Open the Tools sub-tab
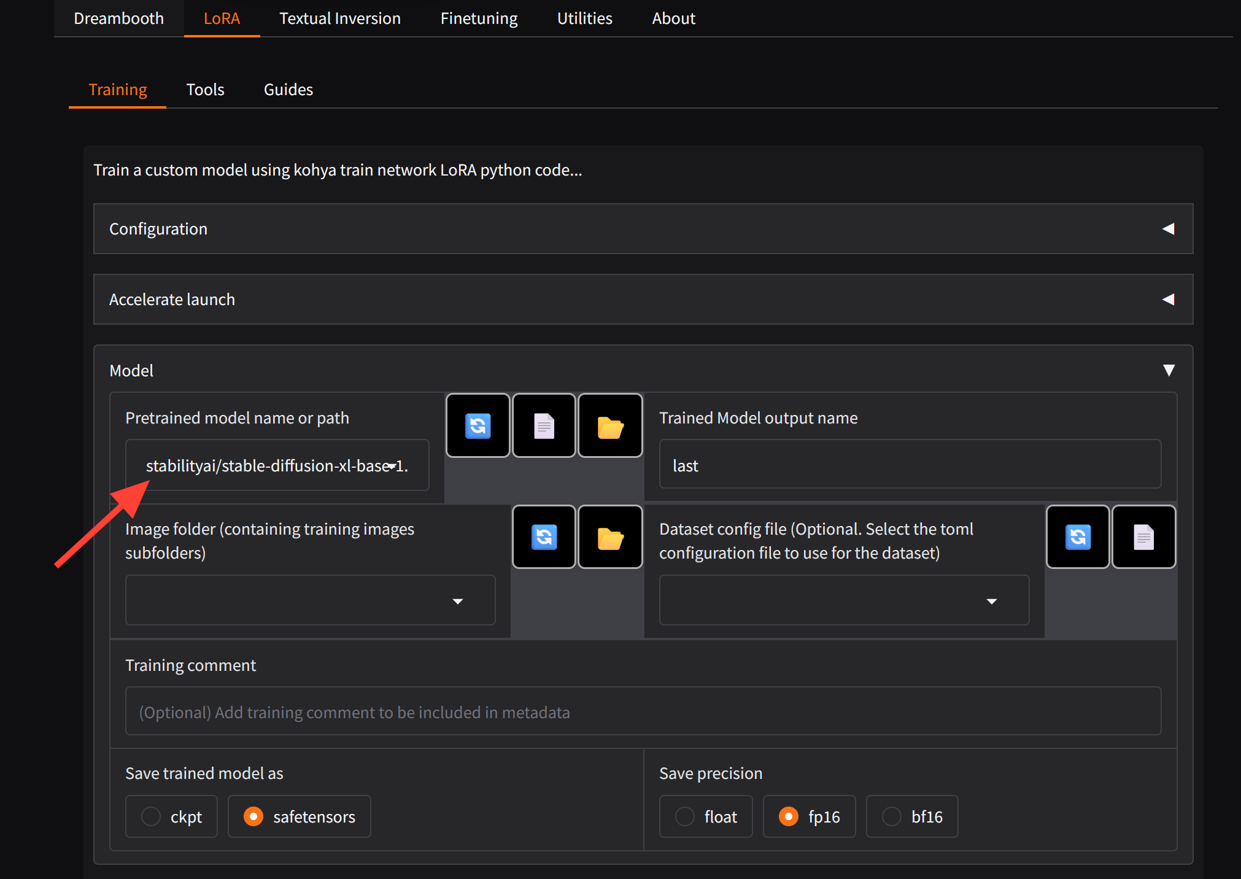Viewport: 1241px width, 879px height. click(x=205, y=90)
